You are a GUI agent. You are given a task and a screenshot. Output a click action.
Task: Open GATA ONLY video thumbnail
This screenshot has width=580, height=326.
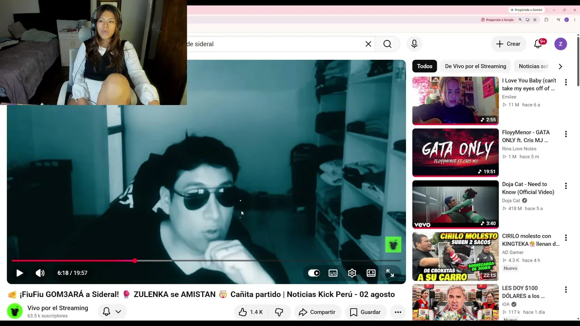455,153
